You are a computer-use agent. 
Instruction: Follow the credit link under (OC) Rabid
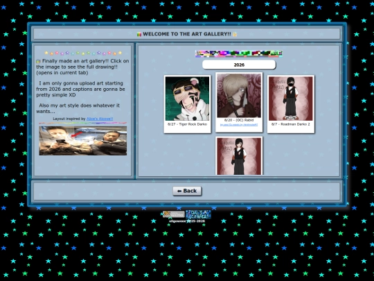239,125
